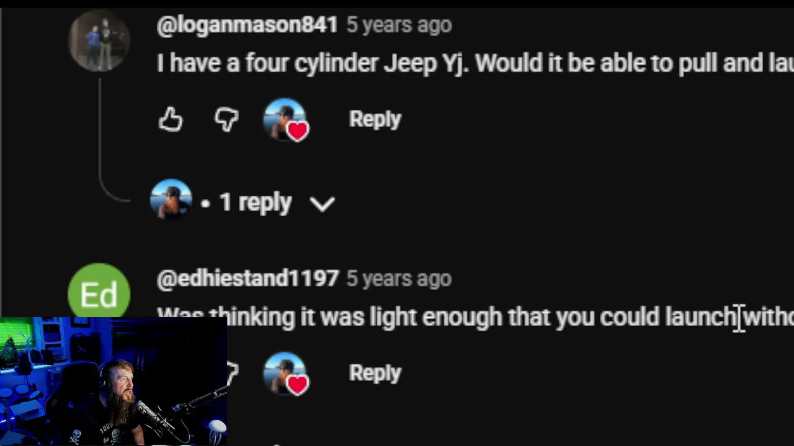Show the 1 reply thread

click(255, 203)
